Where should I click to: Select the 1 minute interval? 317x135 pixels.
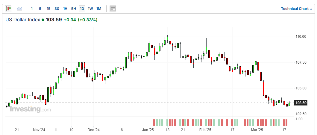click(32, 8)
